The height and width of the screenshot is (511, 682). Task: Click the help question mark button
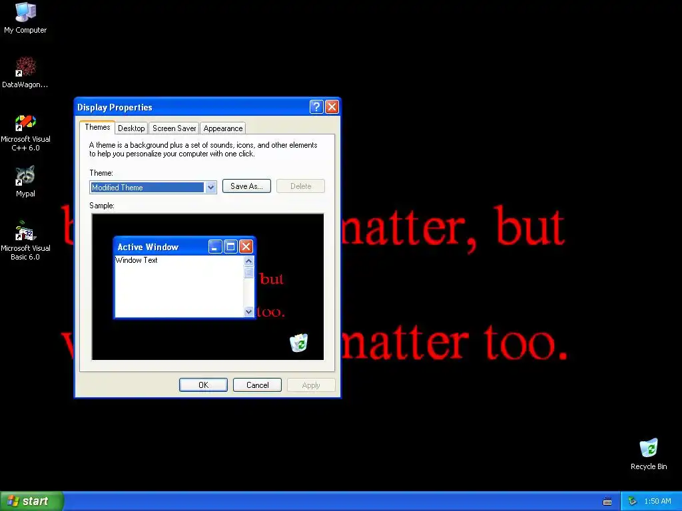[316, 107]
